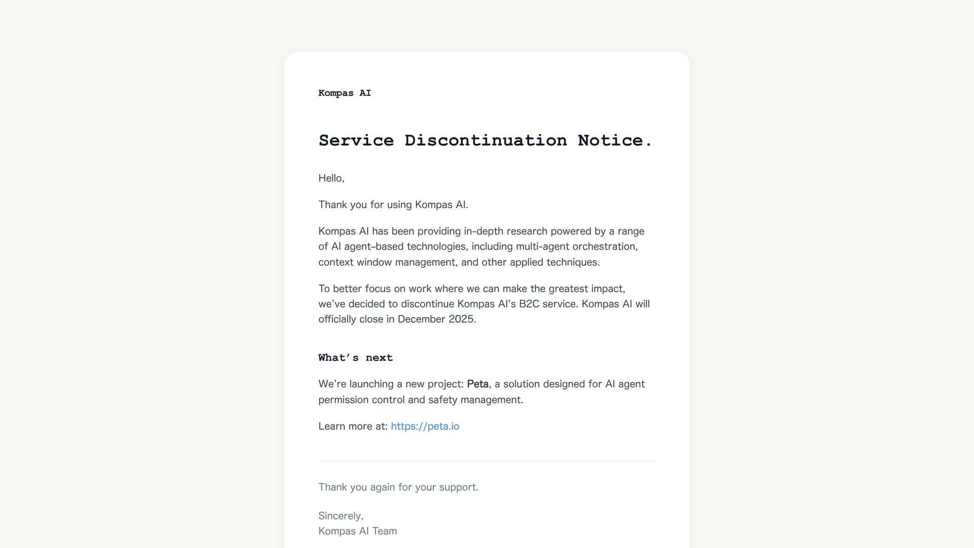Click the Thank you for using Kompas AI line
The width and height of the screenshot is (974, 548).
pos(393,204)
